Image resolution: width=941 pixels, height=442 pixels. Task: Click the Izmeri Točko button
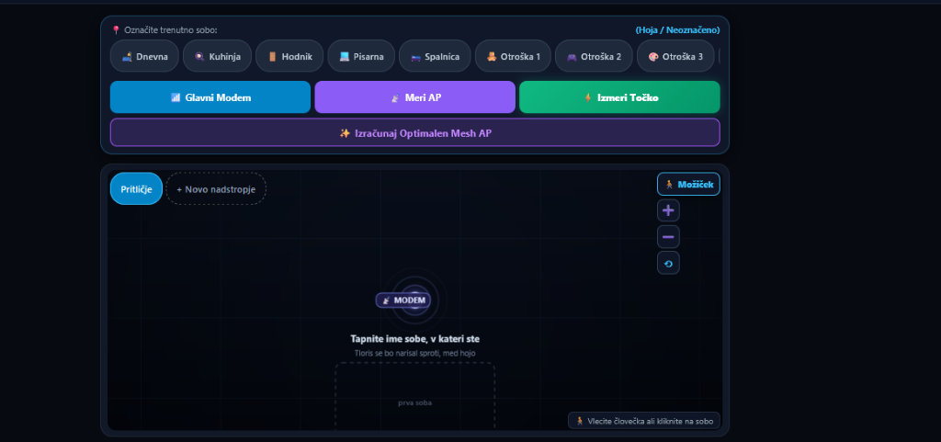(x=619, y=97)
